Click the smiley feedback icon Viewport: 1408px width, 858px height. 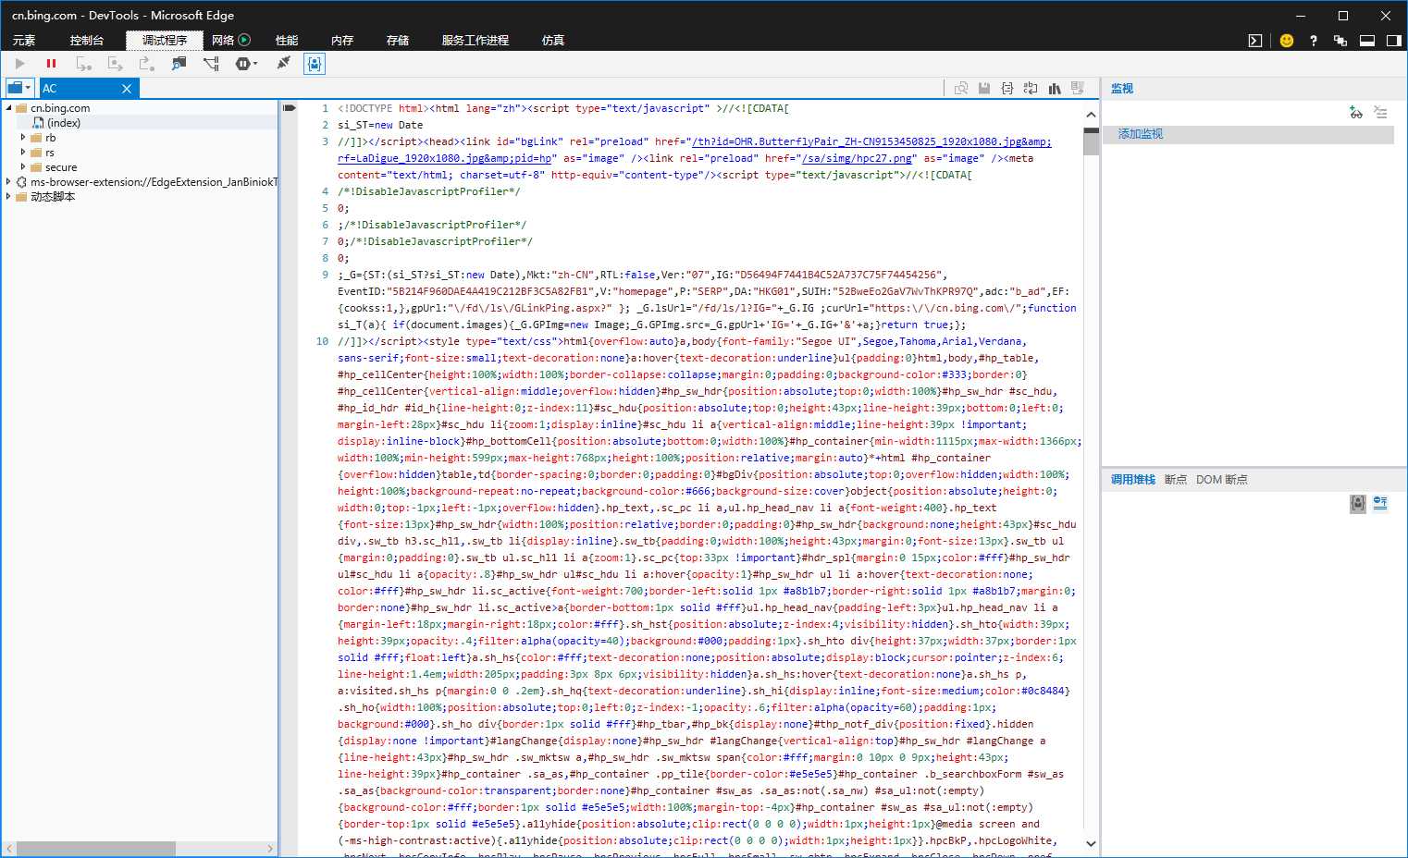click(x=1286, y=41)
